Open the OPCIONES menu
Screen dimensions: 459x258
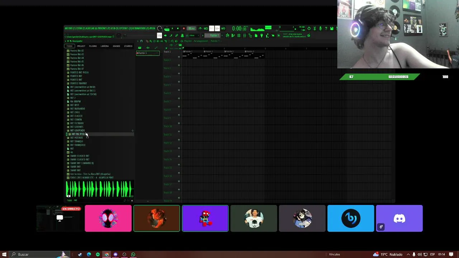[x=125, y=28]
